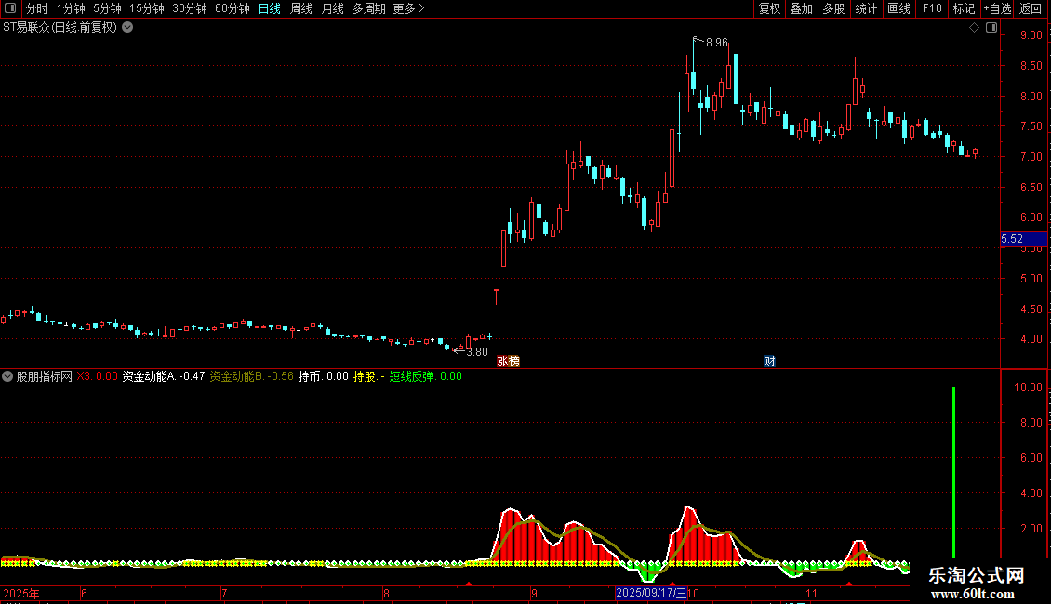Expand the 更多 periods menu
Screen dimensions: 1051x604
pyautogui.click(x=408, y=8)
